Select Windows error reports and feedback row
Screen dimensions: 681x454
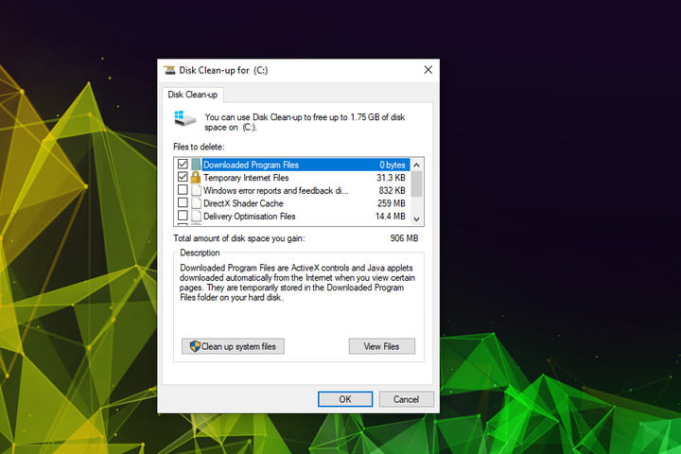tap(292, 190)
